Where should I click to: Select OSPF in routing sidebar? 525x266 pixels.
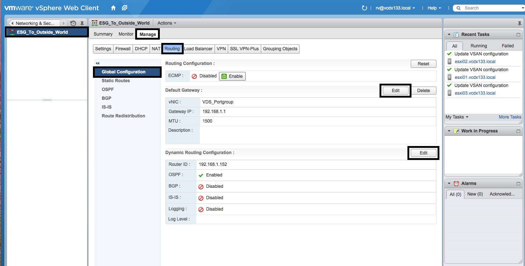coord(107,90)
